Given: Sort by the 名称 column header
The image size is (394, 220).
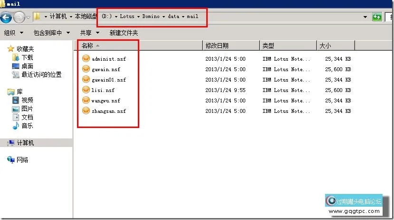Looking at the screenshot, I should 139,46.
